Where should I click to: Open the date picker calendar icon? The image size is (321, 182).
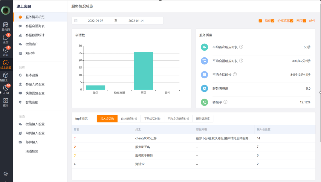coord(76,21)
